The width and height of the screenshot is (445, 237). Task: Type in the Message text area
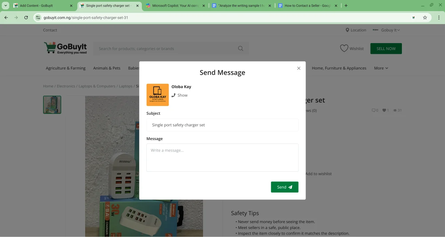(222, 157)
